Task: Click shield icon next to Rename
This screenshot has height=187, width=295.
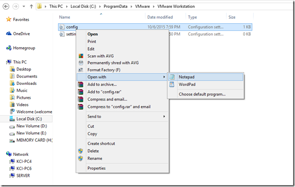Action: [x=81, y=159]
